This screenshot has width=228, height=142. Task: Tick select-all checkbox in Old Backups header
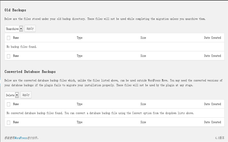click(x=9, y=38)
